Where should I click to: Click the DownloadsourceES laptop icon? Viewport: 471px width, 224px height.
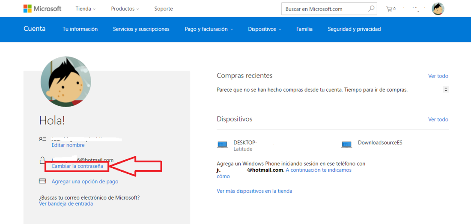(347, 144)
